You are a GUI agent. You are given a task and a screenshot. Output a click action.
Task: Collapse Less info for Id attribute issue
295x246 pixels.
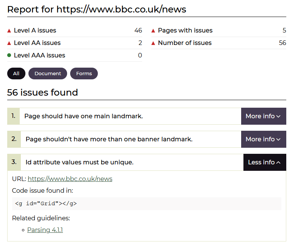(x=265, y=162)
